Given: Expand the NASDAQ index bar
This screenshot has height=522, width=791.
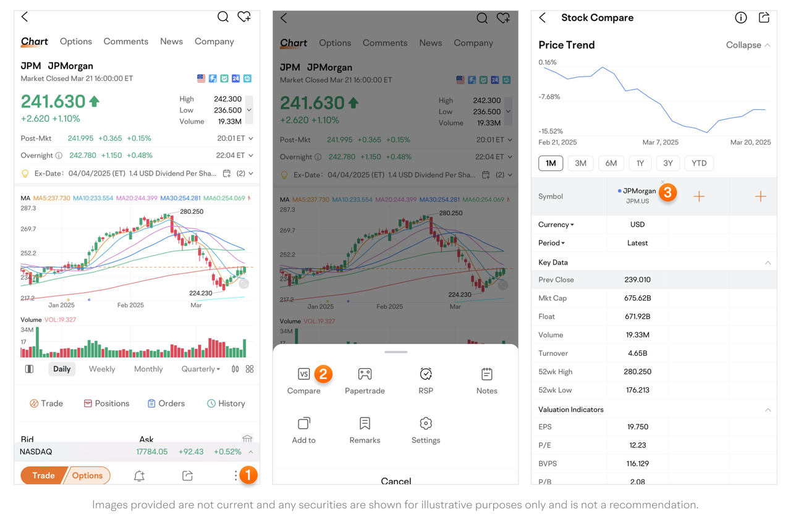Looking at the screenshot, I should tap(251, 452).
